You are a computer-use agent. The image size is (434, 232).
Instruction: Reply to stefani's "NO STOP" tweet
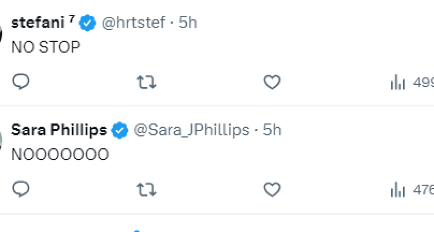[21, 82]
